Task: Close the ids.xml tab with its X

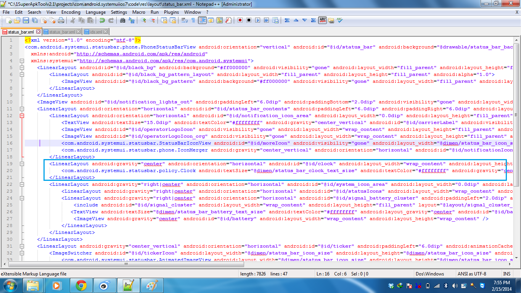Action: click(106, 32)
